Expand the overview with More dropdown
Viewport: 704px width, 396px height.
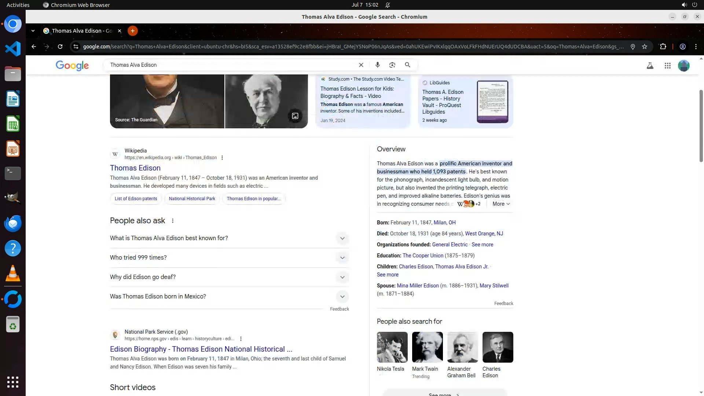click(501, 204)
